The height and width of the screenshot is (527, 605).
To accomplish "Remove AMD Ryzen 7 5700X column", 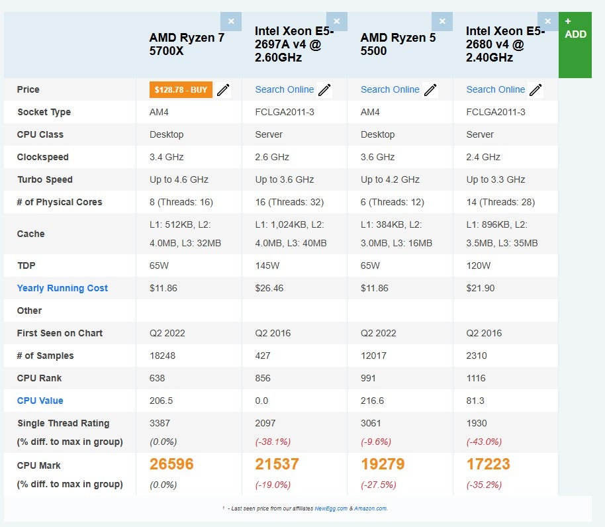I will click(x=231, y=21).
